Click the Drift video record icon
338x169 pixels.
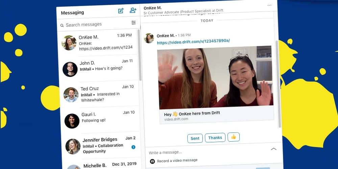152,161
